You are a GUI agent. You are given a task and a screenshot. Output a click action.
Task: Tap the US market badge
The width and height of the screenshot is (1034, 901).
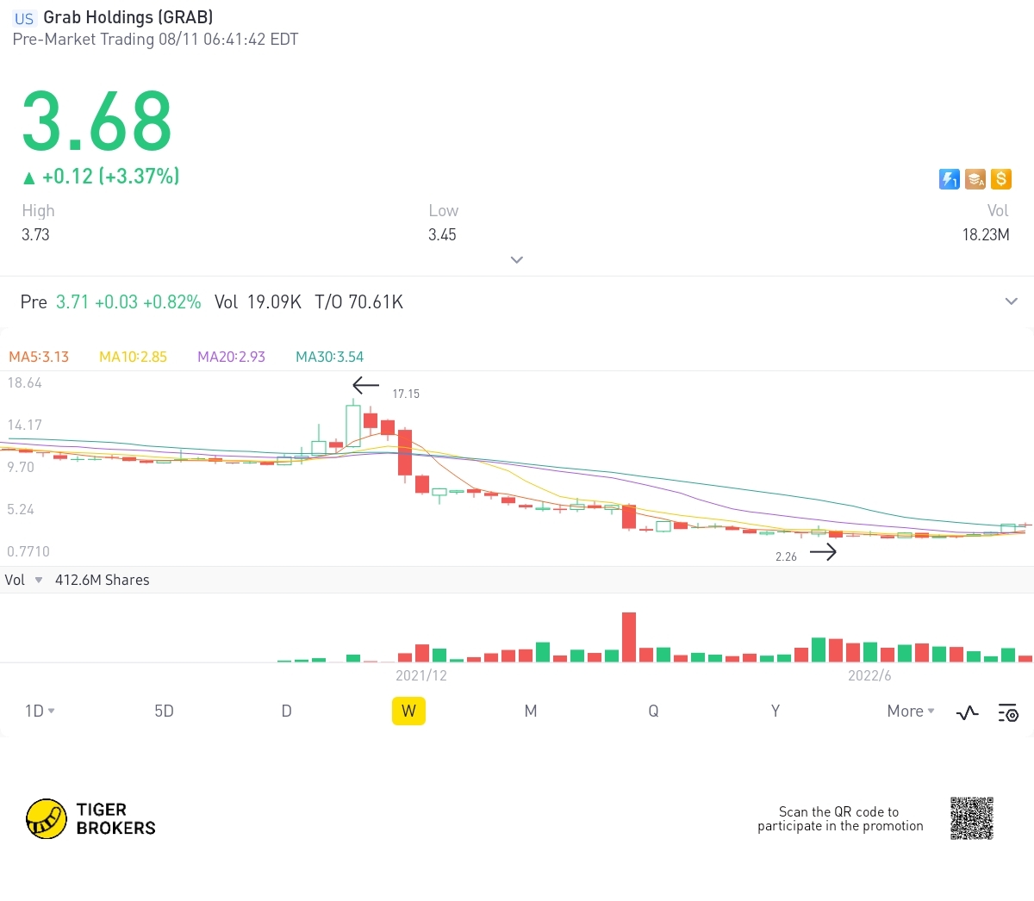tap(24, 18)
